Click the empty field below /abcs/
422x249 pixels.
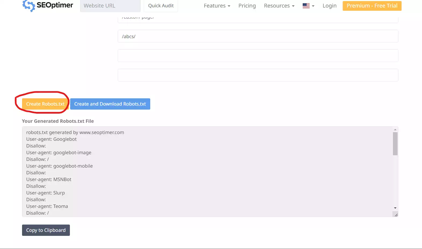[258, 56]
